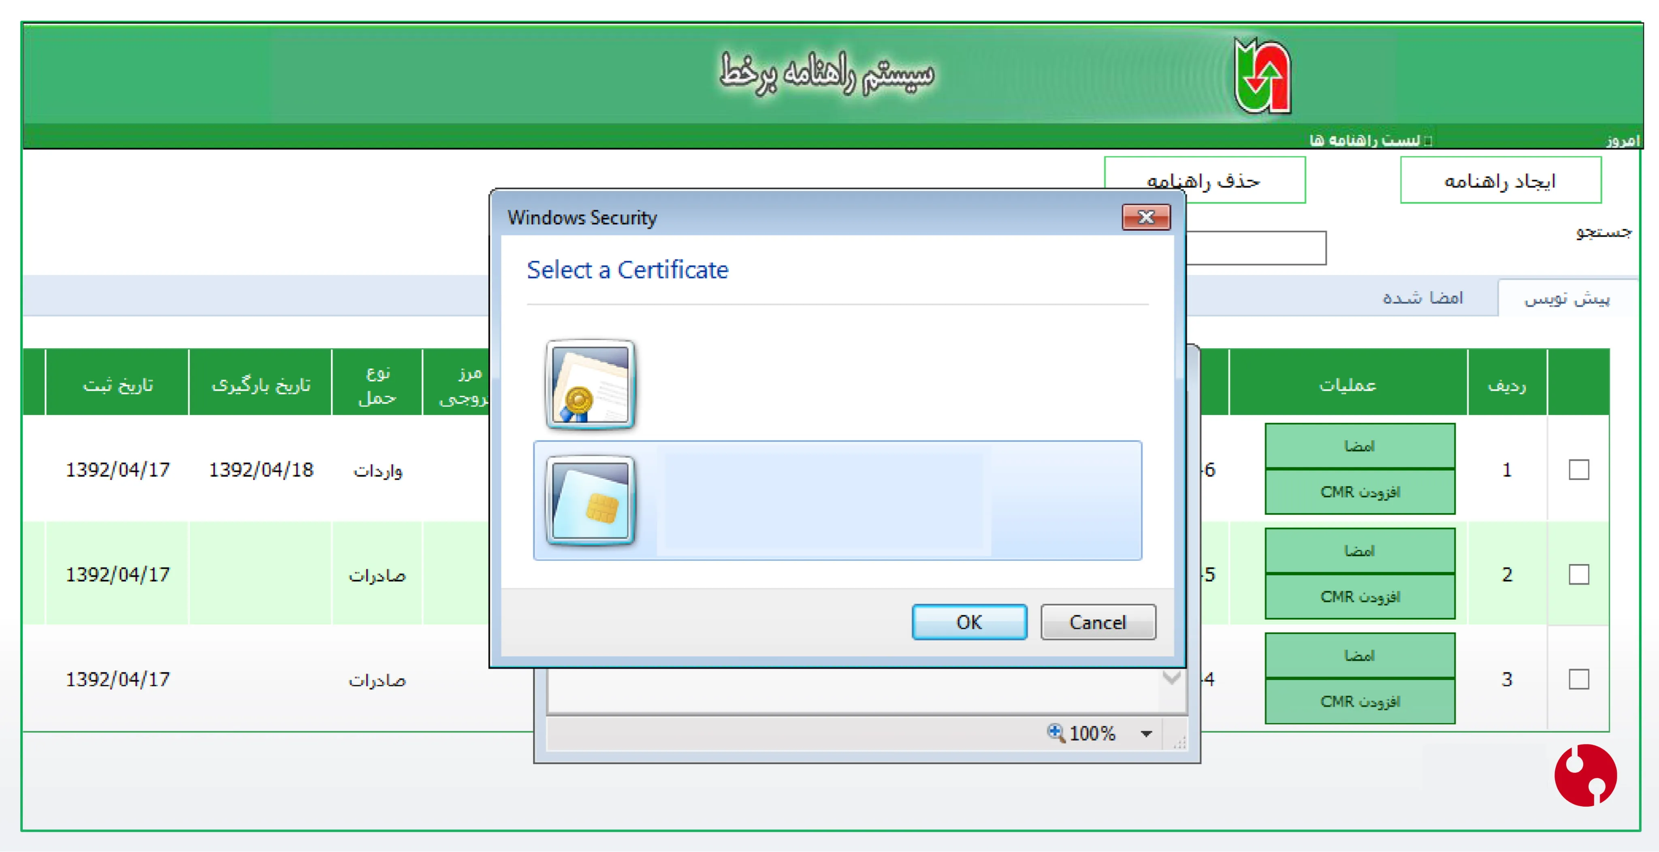Viewport: 1659px width, 852px height.
Task: Click the واردات transport type cell
Action: click(x=377, y=471)
